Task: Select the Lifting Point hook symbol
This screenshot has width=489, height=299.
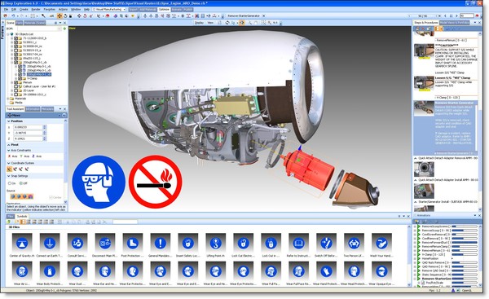Action: click(x=216, y=243)
